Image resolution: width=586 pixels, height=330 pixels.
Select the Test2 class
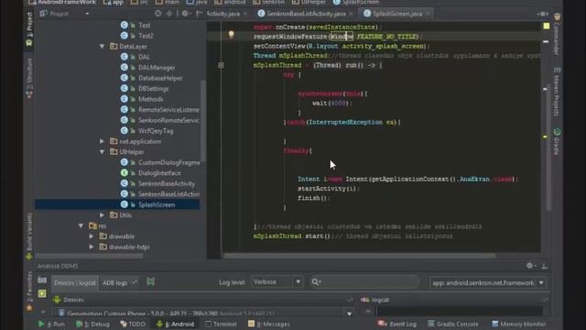[x=146, y=36]
